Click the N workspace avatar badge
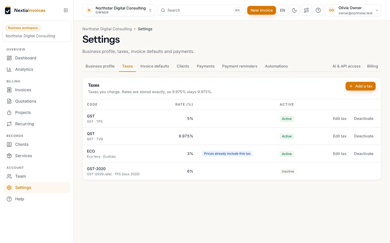390x243 pixels. point(89,10)
